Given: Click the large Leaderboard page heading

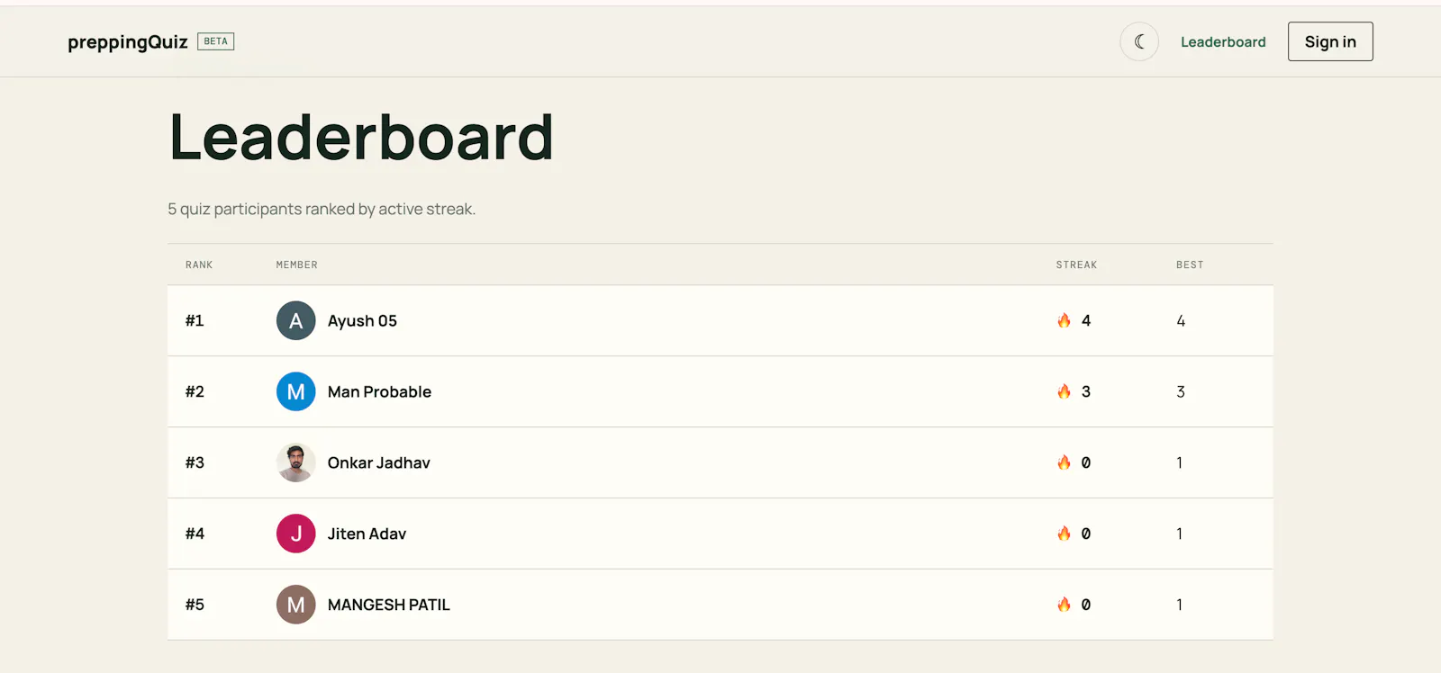Looking at the screenshot, I should tap(361, 138).
